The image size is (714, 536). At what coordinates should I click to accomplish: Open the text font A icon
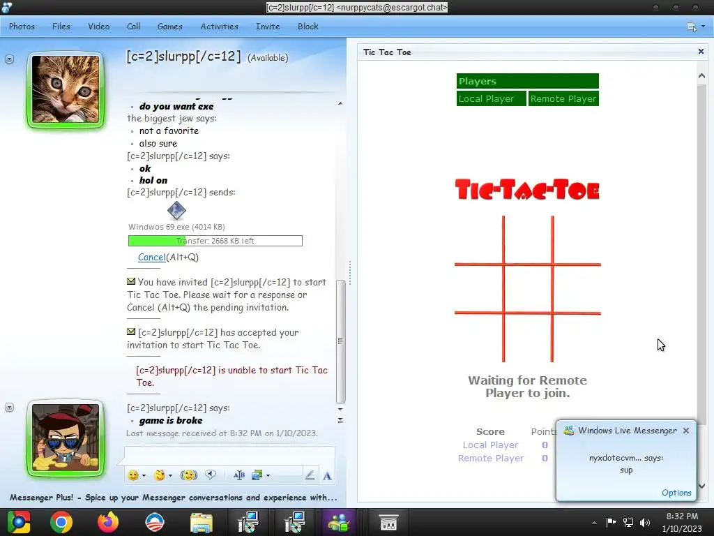[x=328, y=476]
